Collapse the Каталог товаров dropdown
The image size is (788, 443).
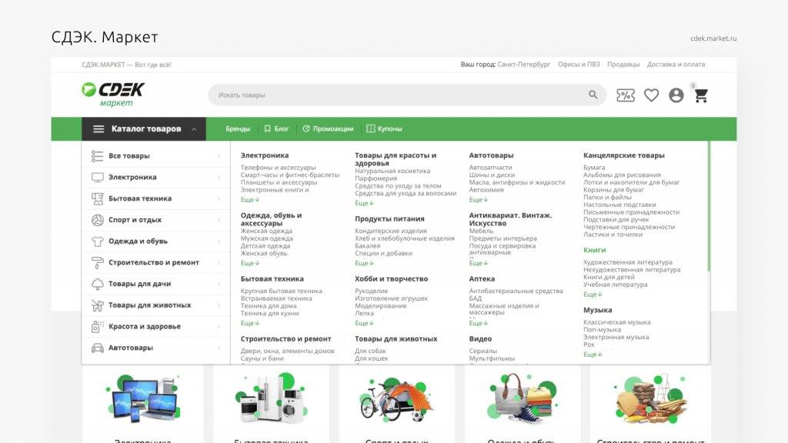point(194,129)
